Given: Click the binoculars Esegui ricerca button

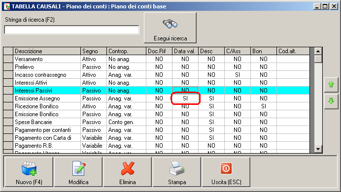Looking at the screenshot, I should click(170, 28).
